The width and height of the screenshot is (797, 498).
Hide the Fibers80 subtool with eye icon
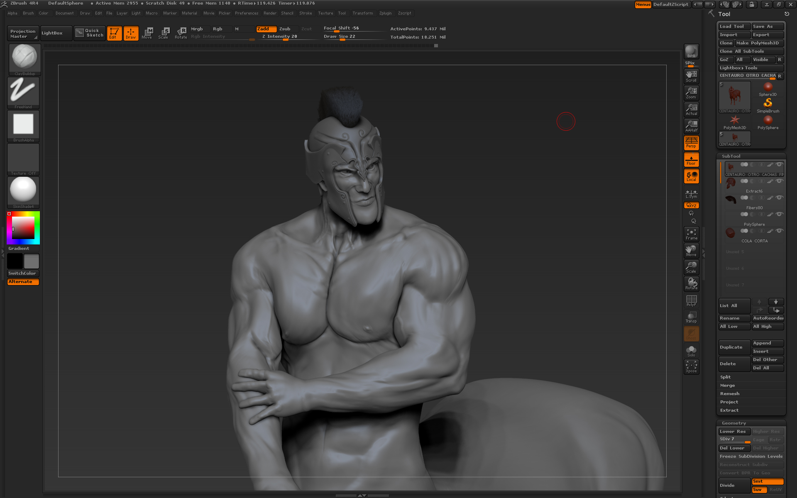click(779, 198)
